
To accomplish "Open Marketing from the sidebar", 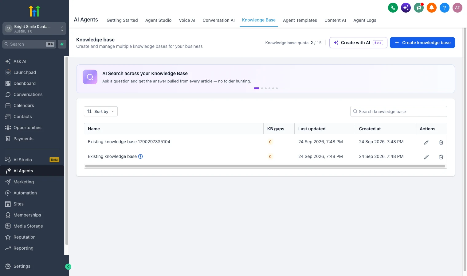I will 32,182.
